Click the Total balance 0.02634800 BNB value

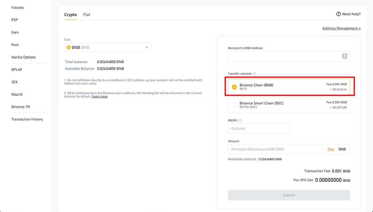point(111,62)
